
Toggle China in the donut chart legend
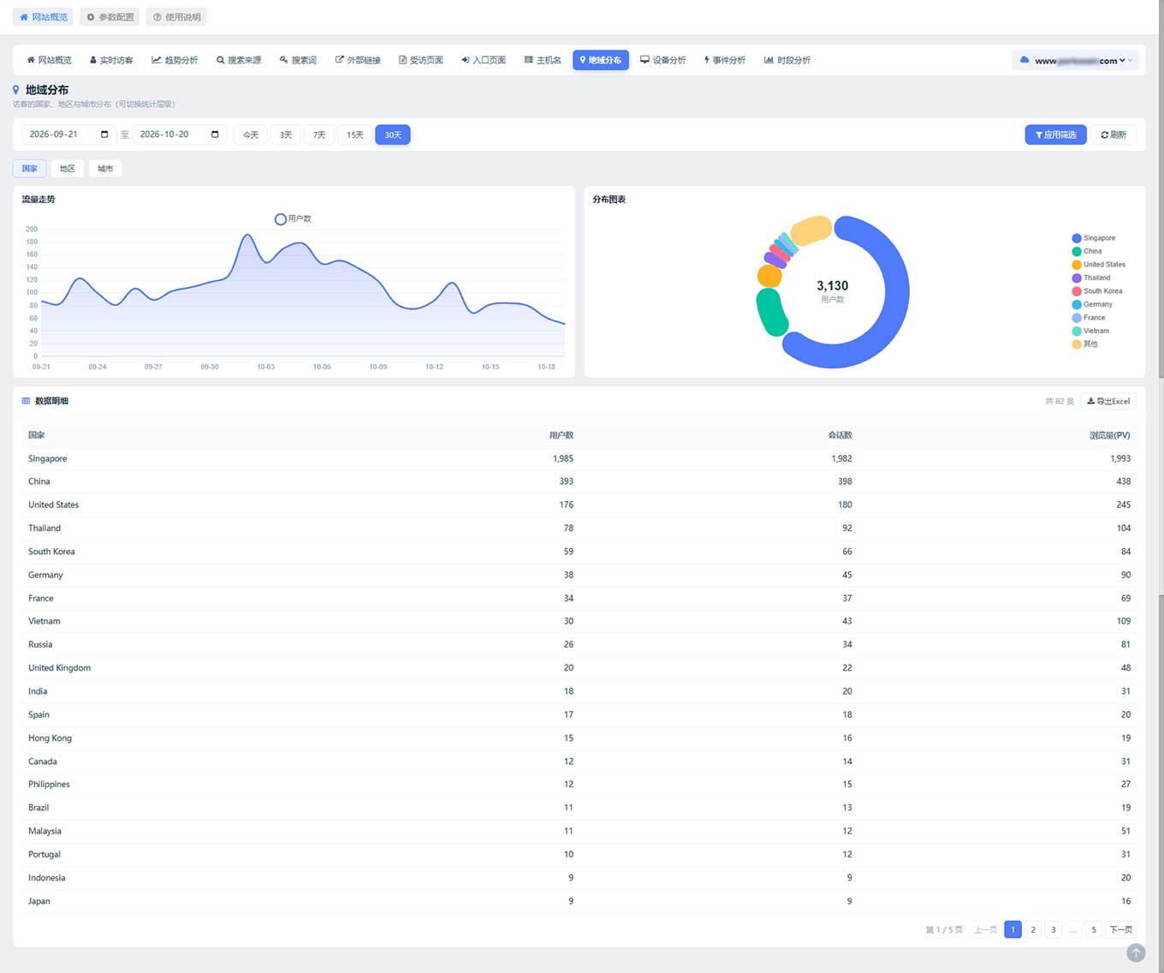[x=1087, y=252]
